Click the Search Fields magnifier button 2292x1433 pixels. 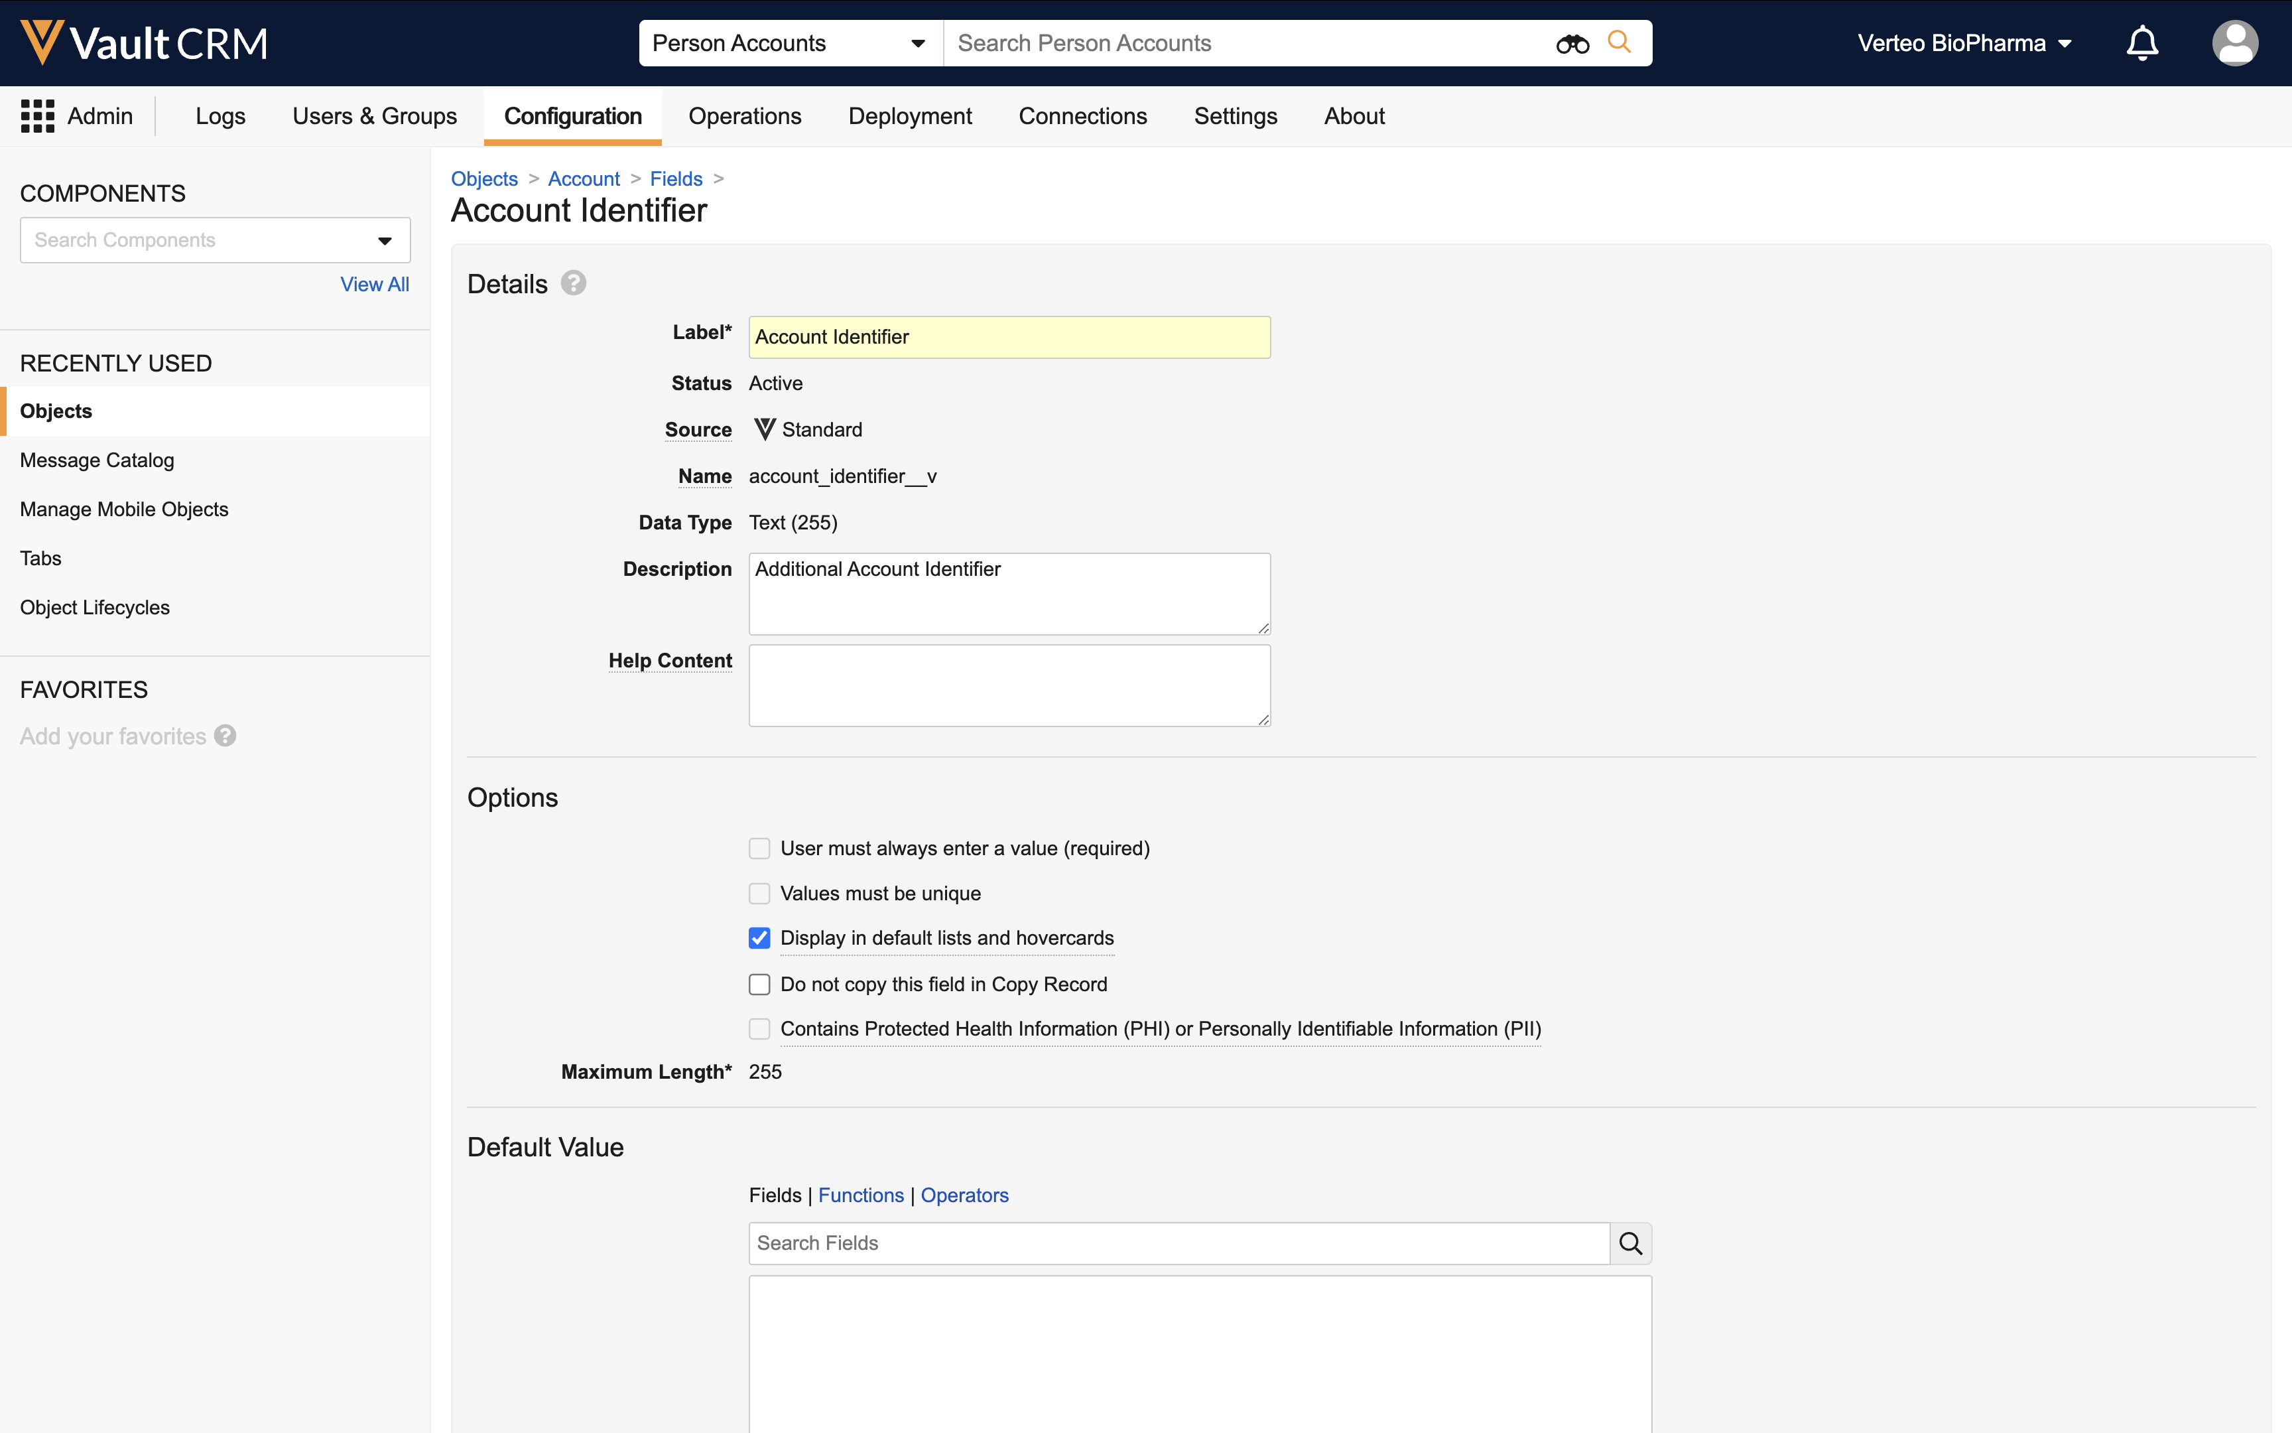click(x=1631, y=1243)
